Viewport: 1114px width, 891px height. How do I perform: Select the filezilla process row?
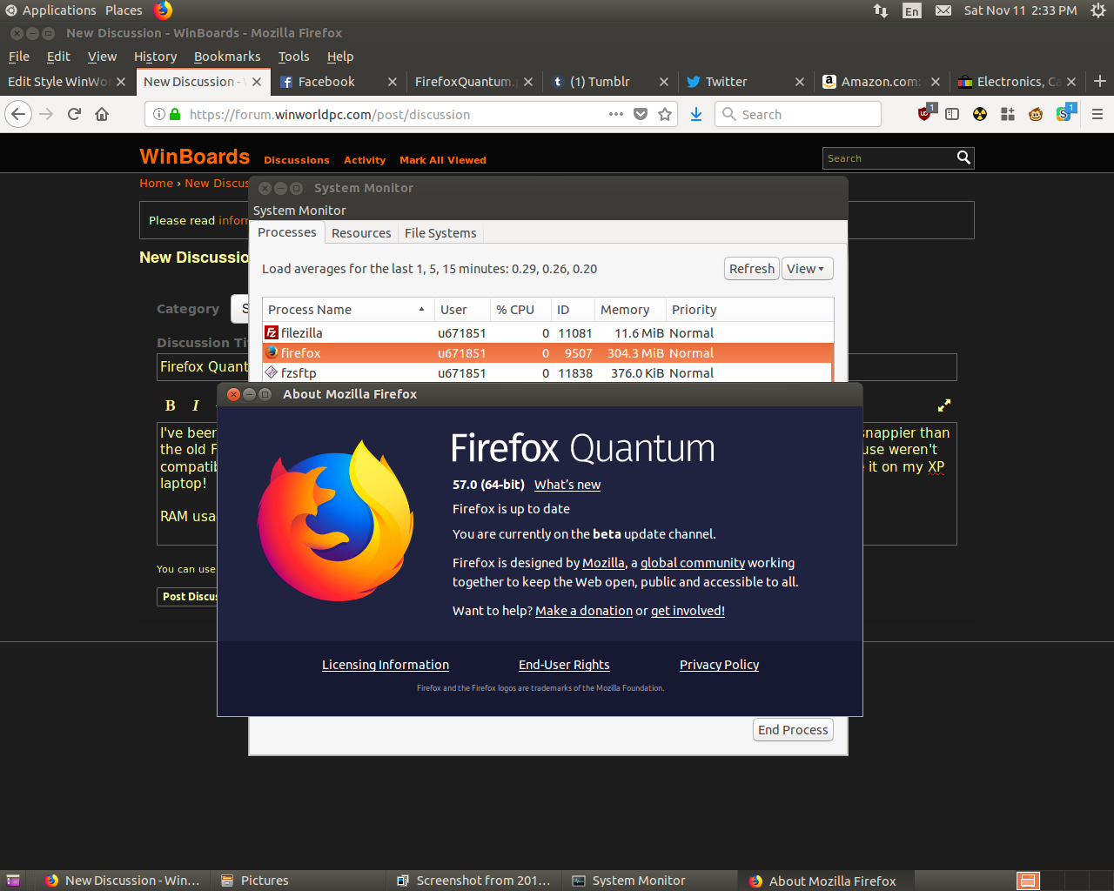(547, 333)
